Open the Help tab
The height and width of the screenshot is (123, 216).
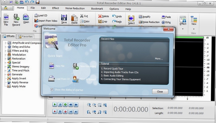tap(128, 9)
